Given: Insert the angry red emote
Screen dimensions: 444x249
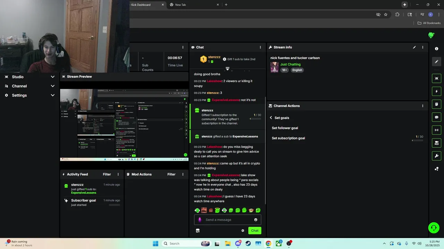Looking at the screenshot, I should click(x=211, y=210).
